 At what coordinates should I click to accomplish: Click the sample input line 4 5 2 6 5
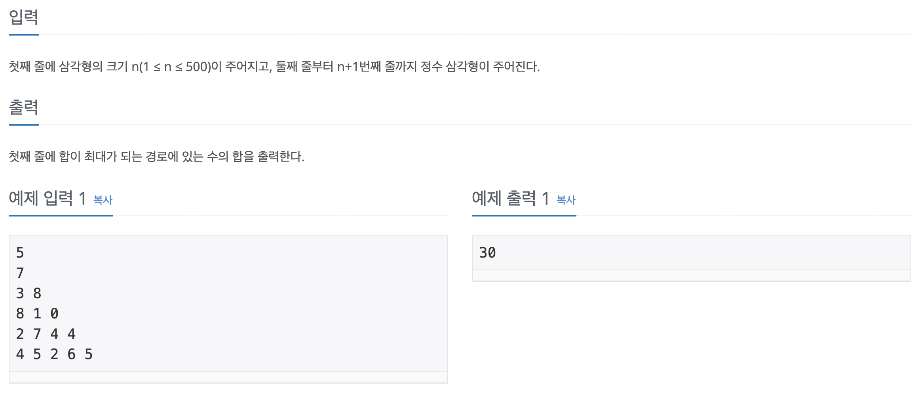click(54, 354)
